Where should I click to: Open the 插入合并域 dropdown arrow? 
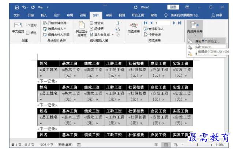pyautogui.click(x=113, y=35)
